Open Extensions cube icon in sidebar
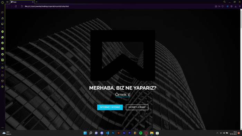242x136 pixels. point(2,81)
